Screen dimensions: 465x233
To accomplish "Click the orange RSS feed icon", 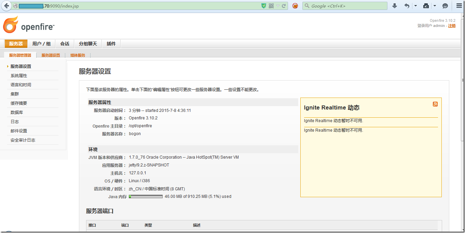I will click(x=435, y=104).
